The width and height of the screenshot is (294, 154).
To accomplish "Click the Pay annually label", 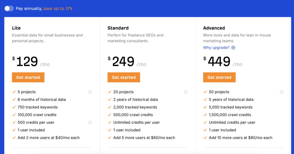I will point(29,9).
